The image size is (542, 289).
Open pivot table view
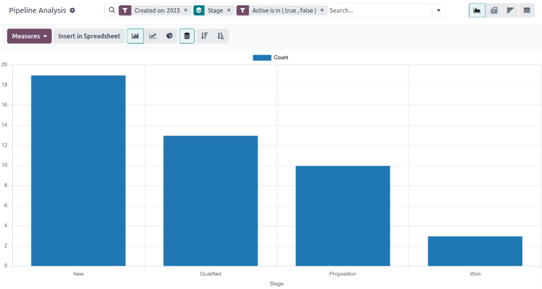pyautogui.click(x=494, y=10)
